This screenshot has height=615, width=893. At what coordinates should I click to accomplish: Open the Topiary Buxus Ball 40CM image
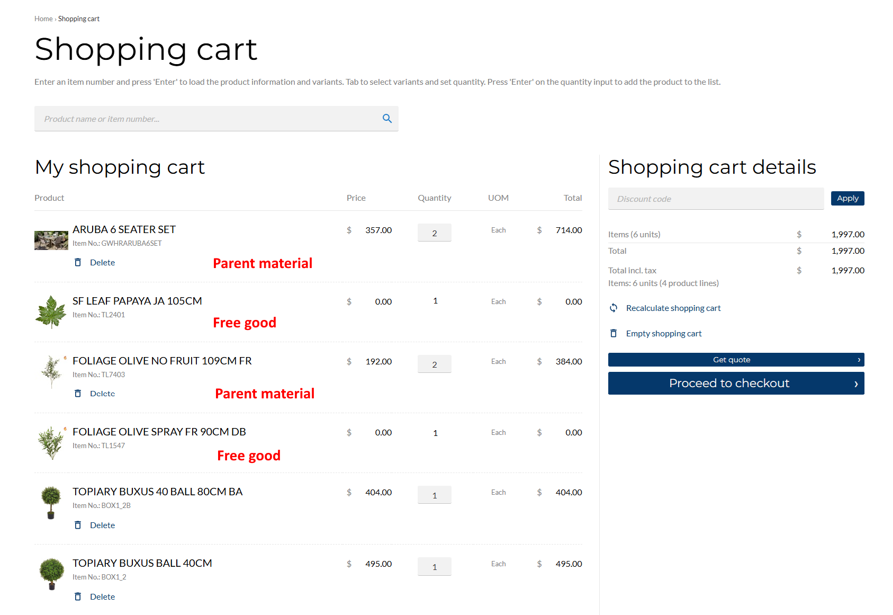51,574
